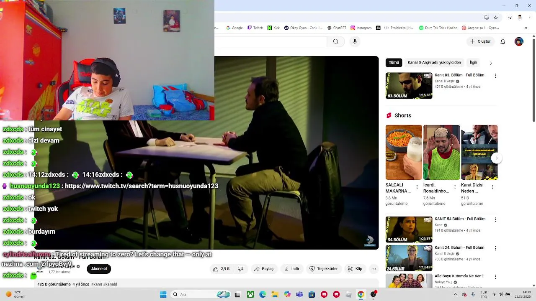Open options menu for KANIT 54.Bölüm

495,219
